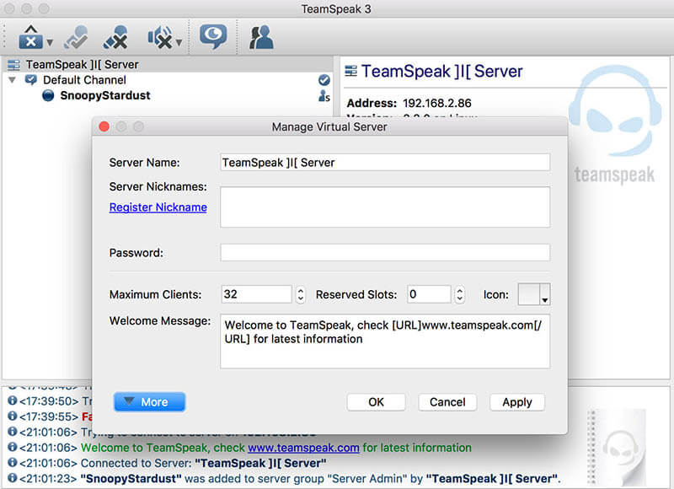Click the info icon beside 17:39:50 log entry
674x489 pixels.
point(13,400)
